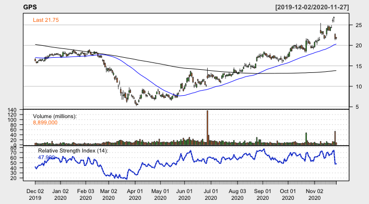Screen dimensions: 369x204
Task: Click the Feb 03 2020 date label
Action: [86, 195]
